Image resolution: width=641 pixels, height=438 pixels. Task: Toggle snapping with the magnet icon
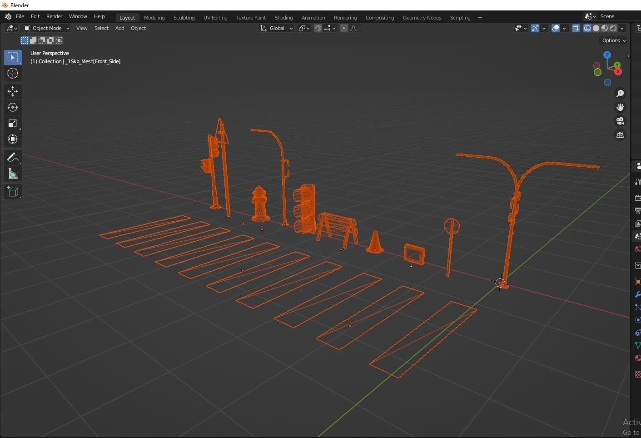(318, 28)
